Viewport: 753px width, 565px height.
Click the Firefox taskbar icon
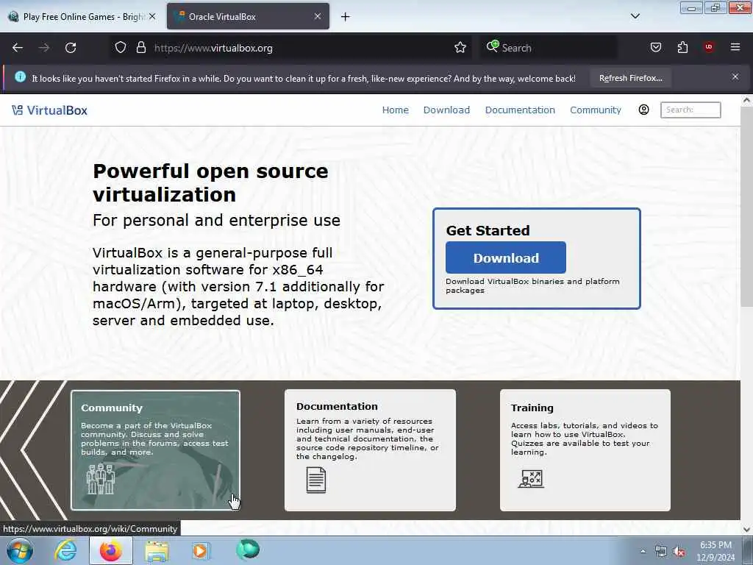pyautogui.click(x=111, y=550)
